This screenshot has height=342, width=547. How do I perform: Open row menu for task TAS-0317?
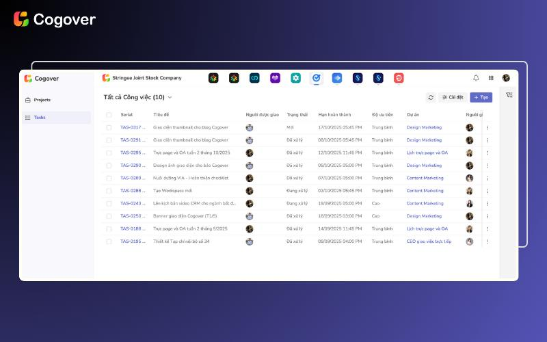click(488, 127)
